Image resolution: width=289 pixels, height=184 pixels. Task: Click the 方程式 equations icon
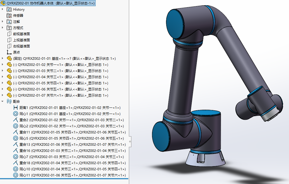pos(9,28)
